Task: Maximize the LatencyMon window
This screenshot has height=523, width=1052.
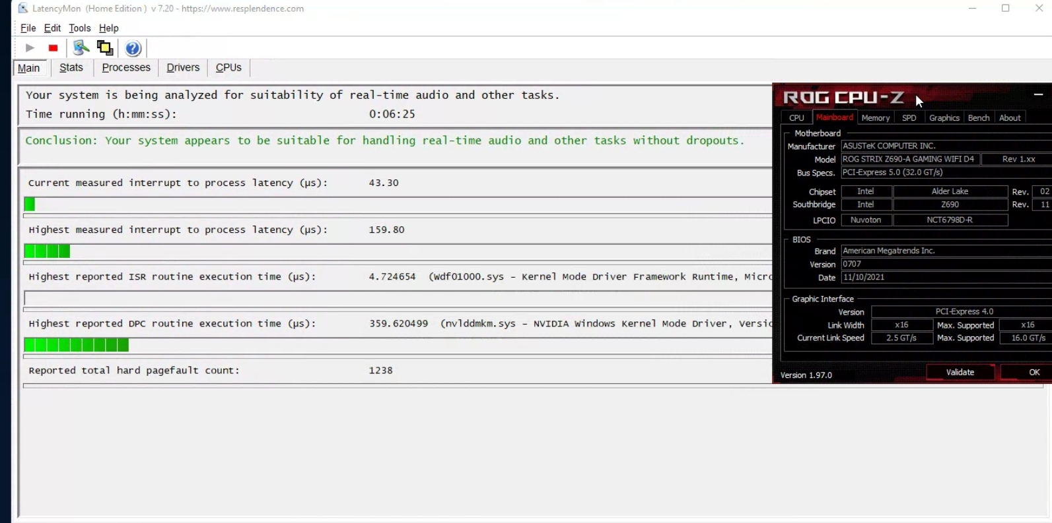Action: [x=1006, y=9]
